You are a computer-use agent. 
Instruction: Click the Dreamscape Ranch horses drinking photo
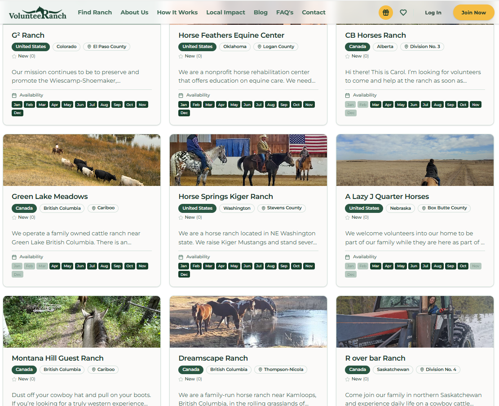coord(248,322)
